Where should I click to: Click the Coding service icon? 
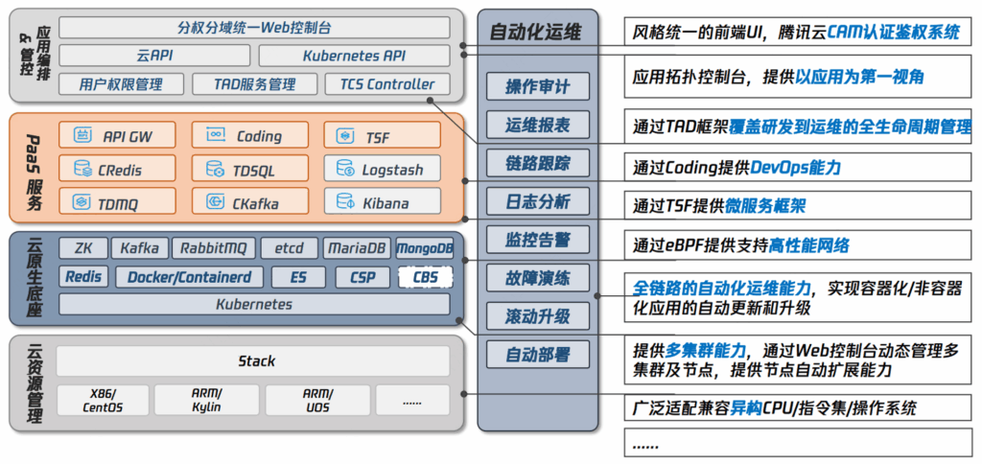(x=216, y=134)
